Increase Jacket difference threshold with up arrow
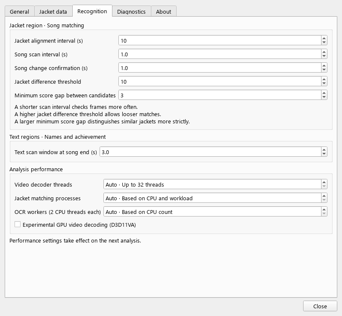 coord(324,79)
